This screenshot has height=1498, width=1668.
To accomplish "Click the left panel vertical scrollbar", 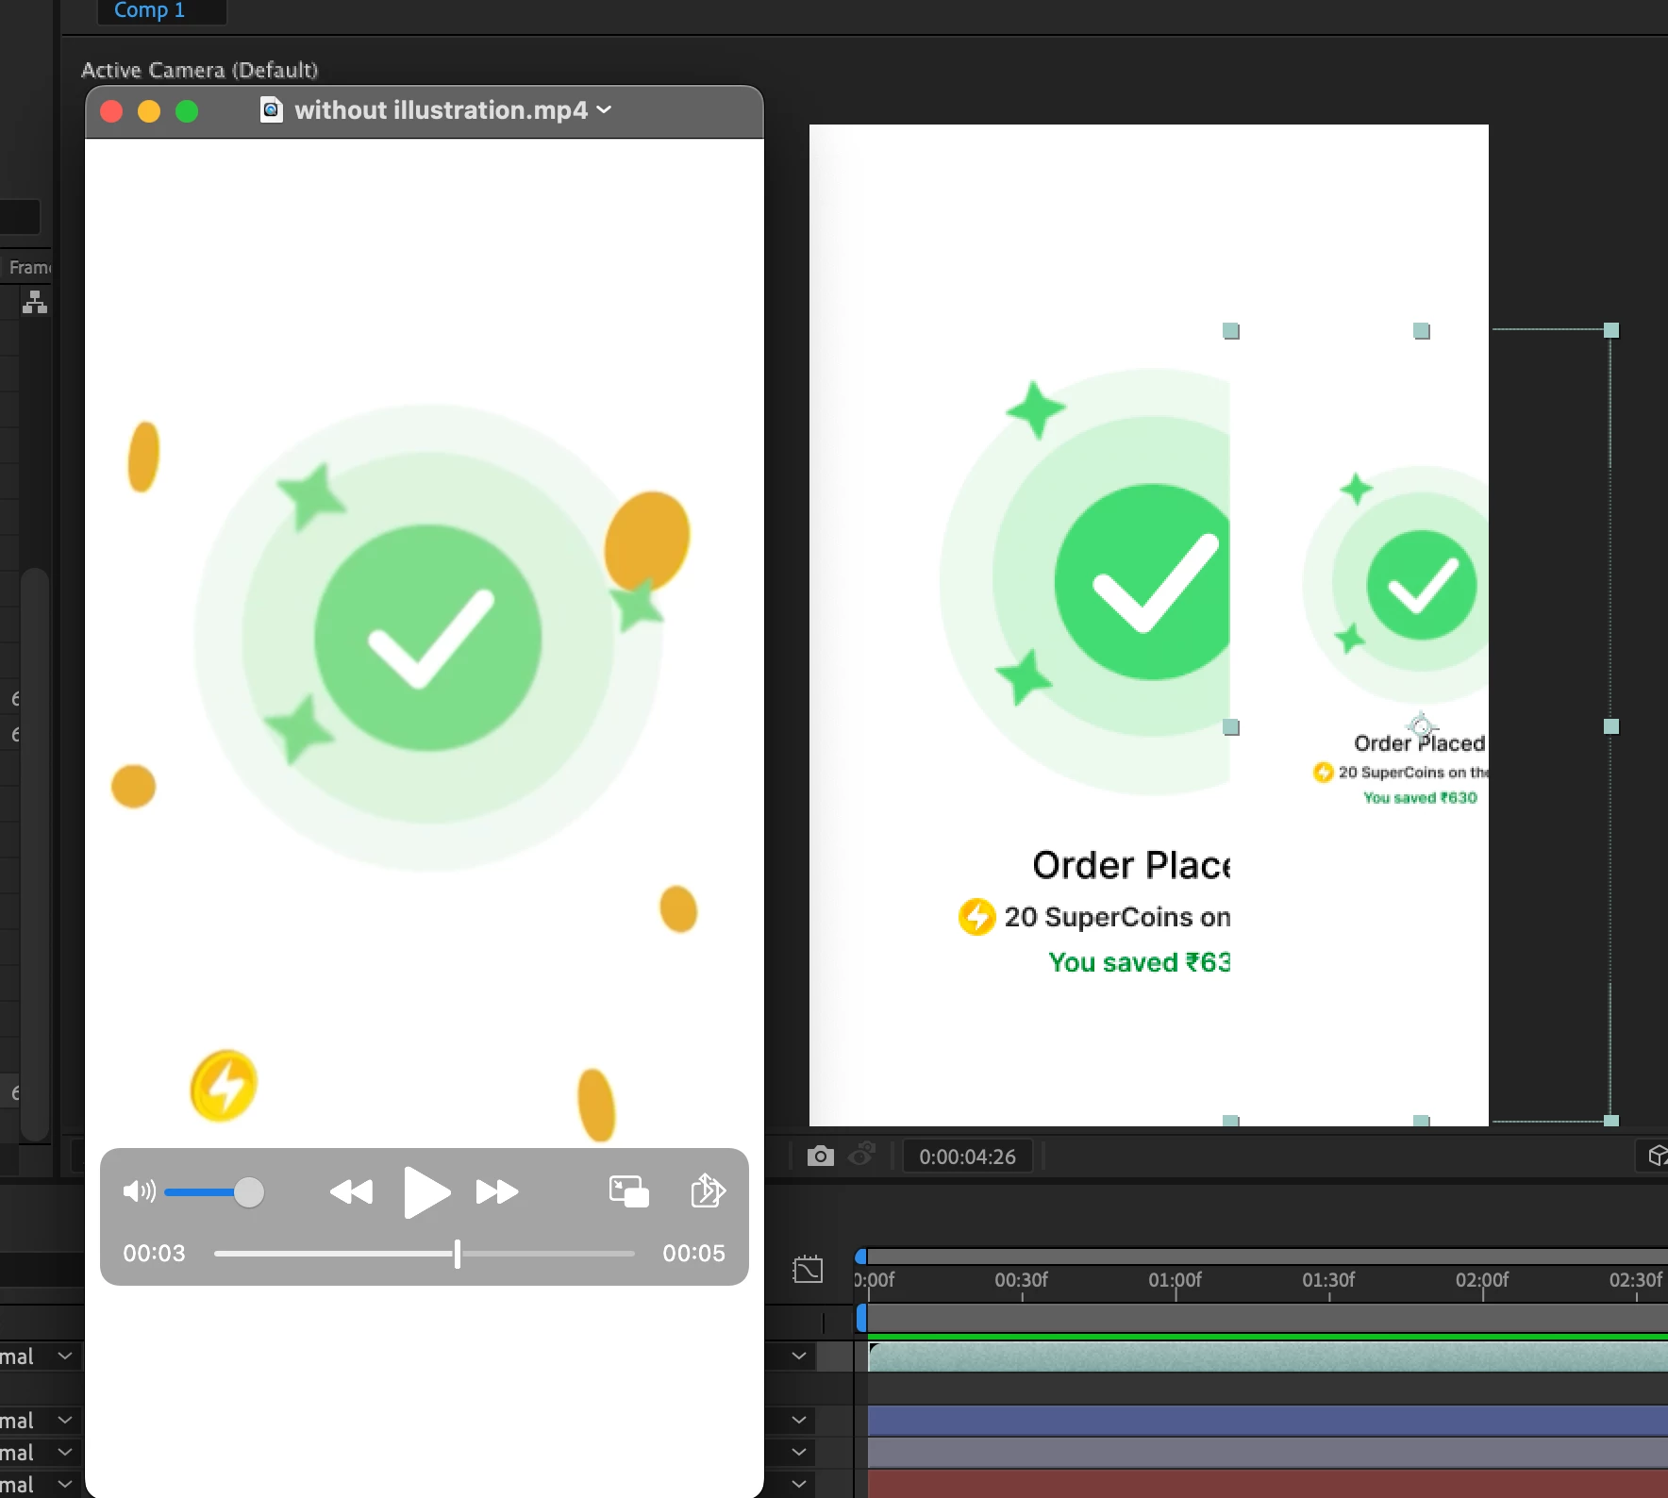I will (x=35, y=854).
